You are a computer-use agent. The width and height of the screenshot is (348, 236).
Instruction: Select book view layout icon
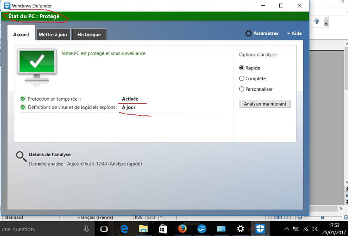coord(288,217)
